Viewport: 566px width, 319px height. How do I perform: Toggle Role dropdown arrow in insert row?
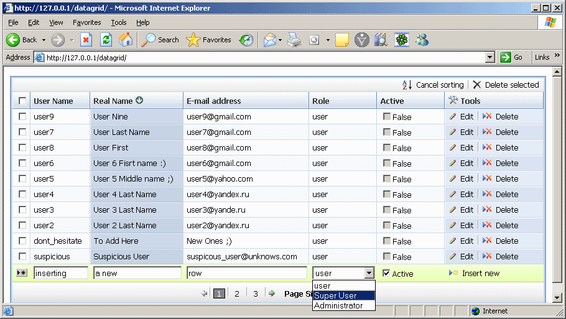click(369, 273)
